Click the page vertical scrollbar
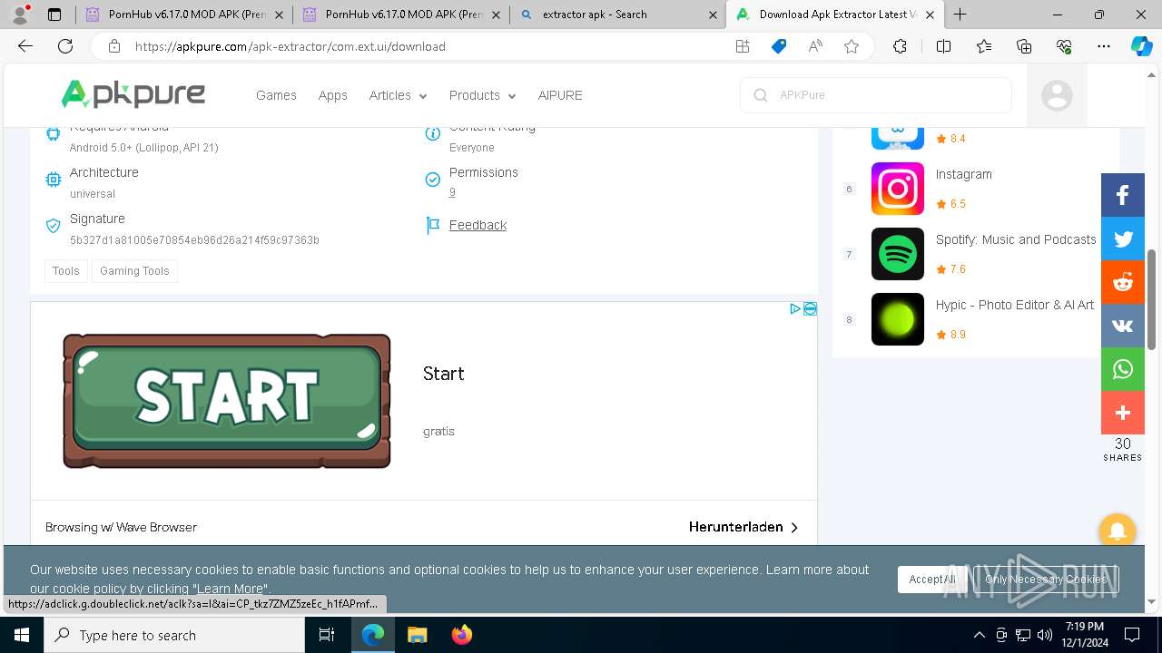 click(1151, 299)
